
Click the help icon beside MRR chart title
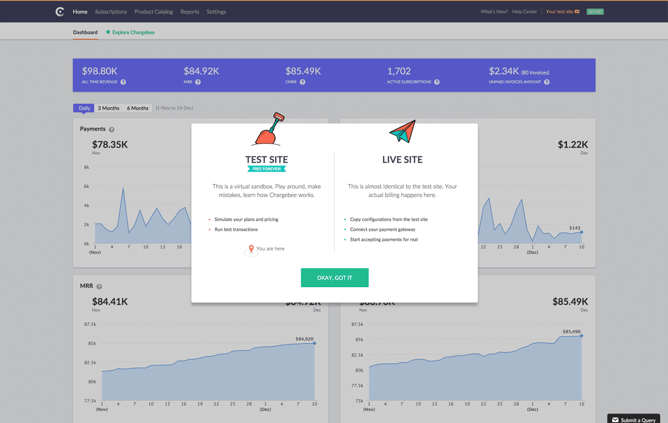tap(100, 287)
